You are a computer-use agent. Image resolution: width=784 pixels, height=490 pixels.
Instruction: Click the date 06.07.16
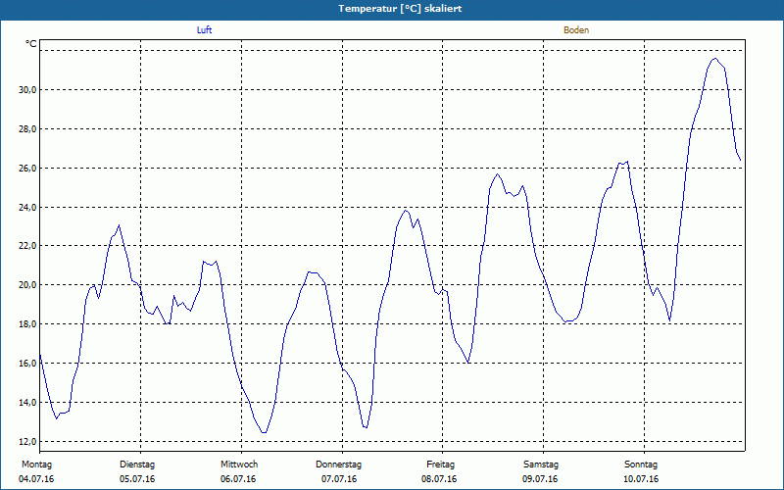(x=238, y=479)
